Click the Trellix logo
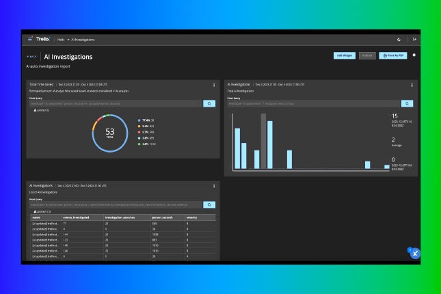The image size is (441, 294). (43, 40)
